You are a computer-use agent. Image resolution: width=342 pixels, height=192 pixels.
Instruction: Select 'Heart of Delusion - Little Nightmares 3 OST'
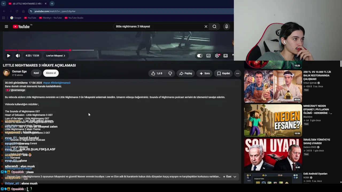(x=29, y=115)
